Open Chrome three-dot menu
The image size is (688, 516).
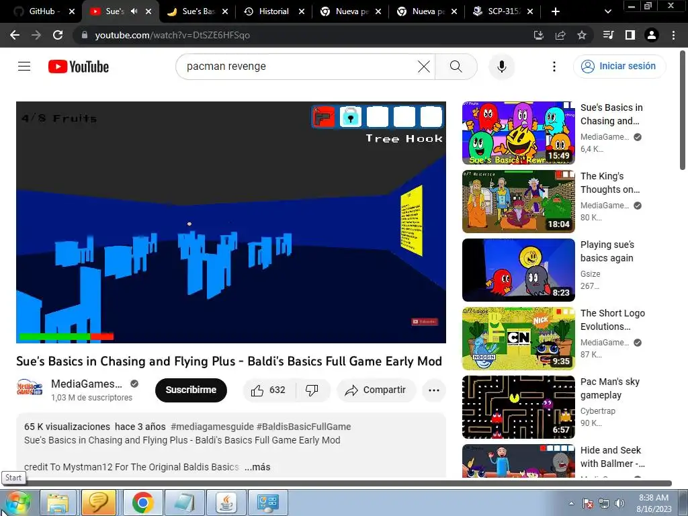[x=673, y=35]
